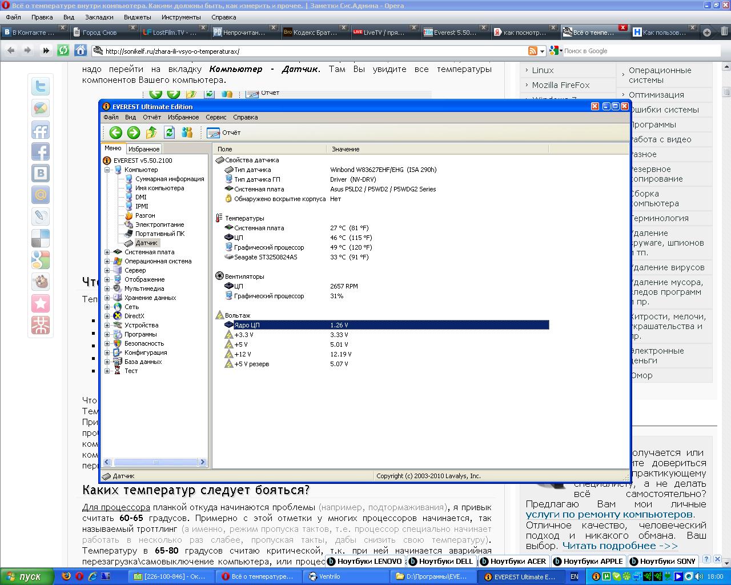Click the green Forward arrow in EVEREST toolbar
This screenshot has height=585, width=731.
pyautogui.click(x=134, y=133)
